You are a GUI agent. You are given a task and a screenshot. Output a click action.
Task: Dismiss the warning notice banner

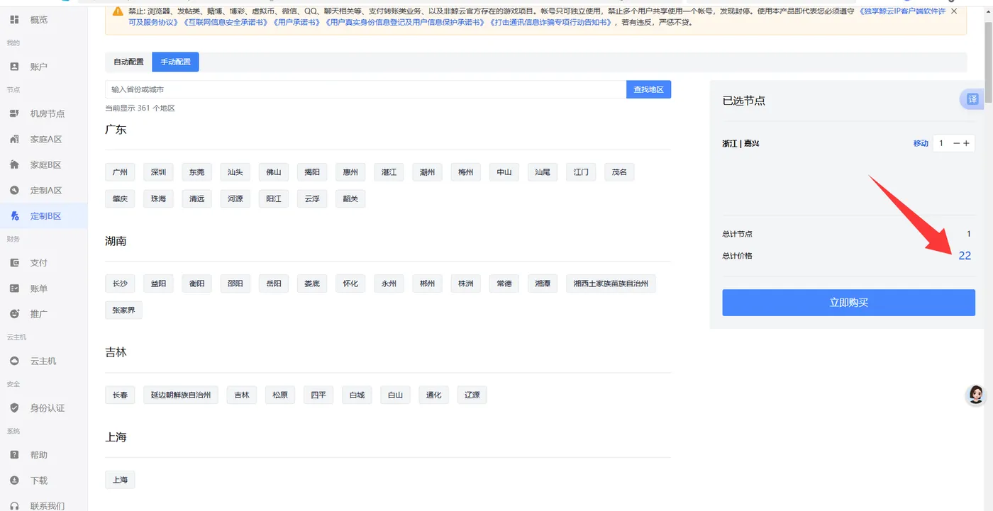pyautogui.click(x=954, y=11)
